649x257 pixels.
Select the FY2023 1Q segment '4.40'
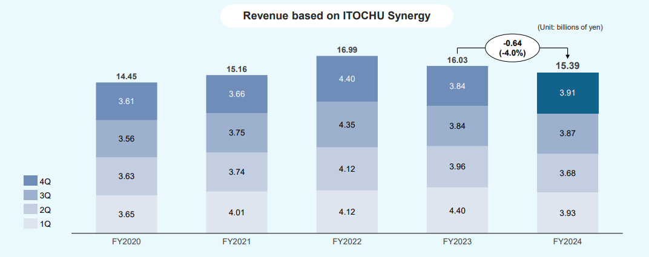457,210
